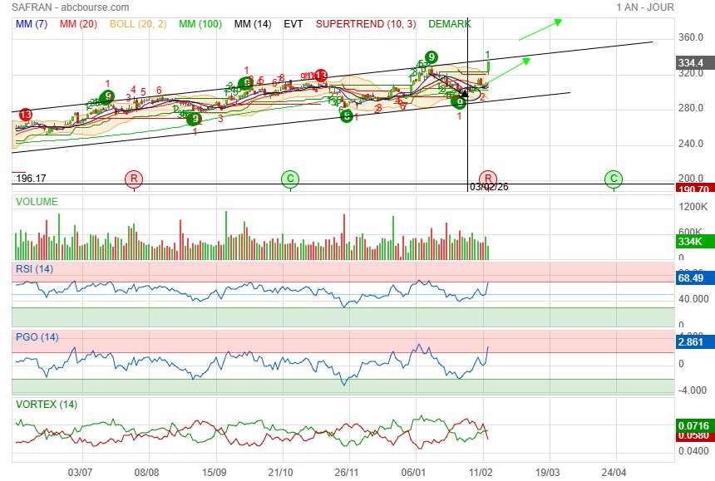Click the red 13 DeMark marker at chart start
This screenshot has width=715, height=481.
(x=25, y=115)
